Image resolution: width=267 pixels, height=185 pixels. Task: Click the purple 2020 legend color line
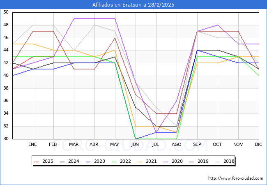pos(166,162)
